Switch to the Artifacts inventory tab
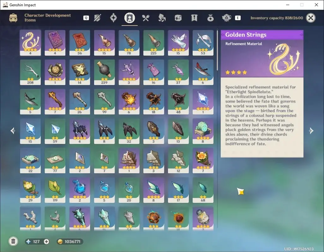324x252 pixels. (113, 18)
